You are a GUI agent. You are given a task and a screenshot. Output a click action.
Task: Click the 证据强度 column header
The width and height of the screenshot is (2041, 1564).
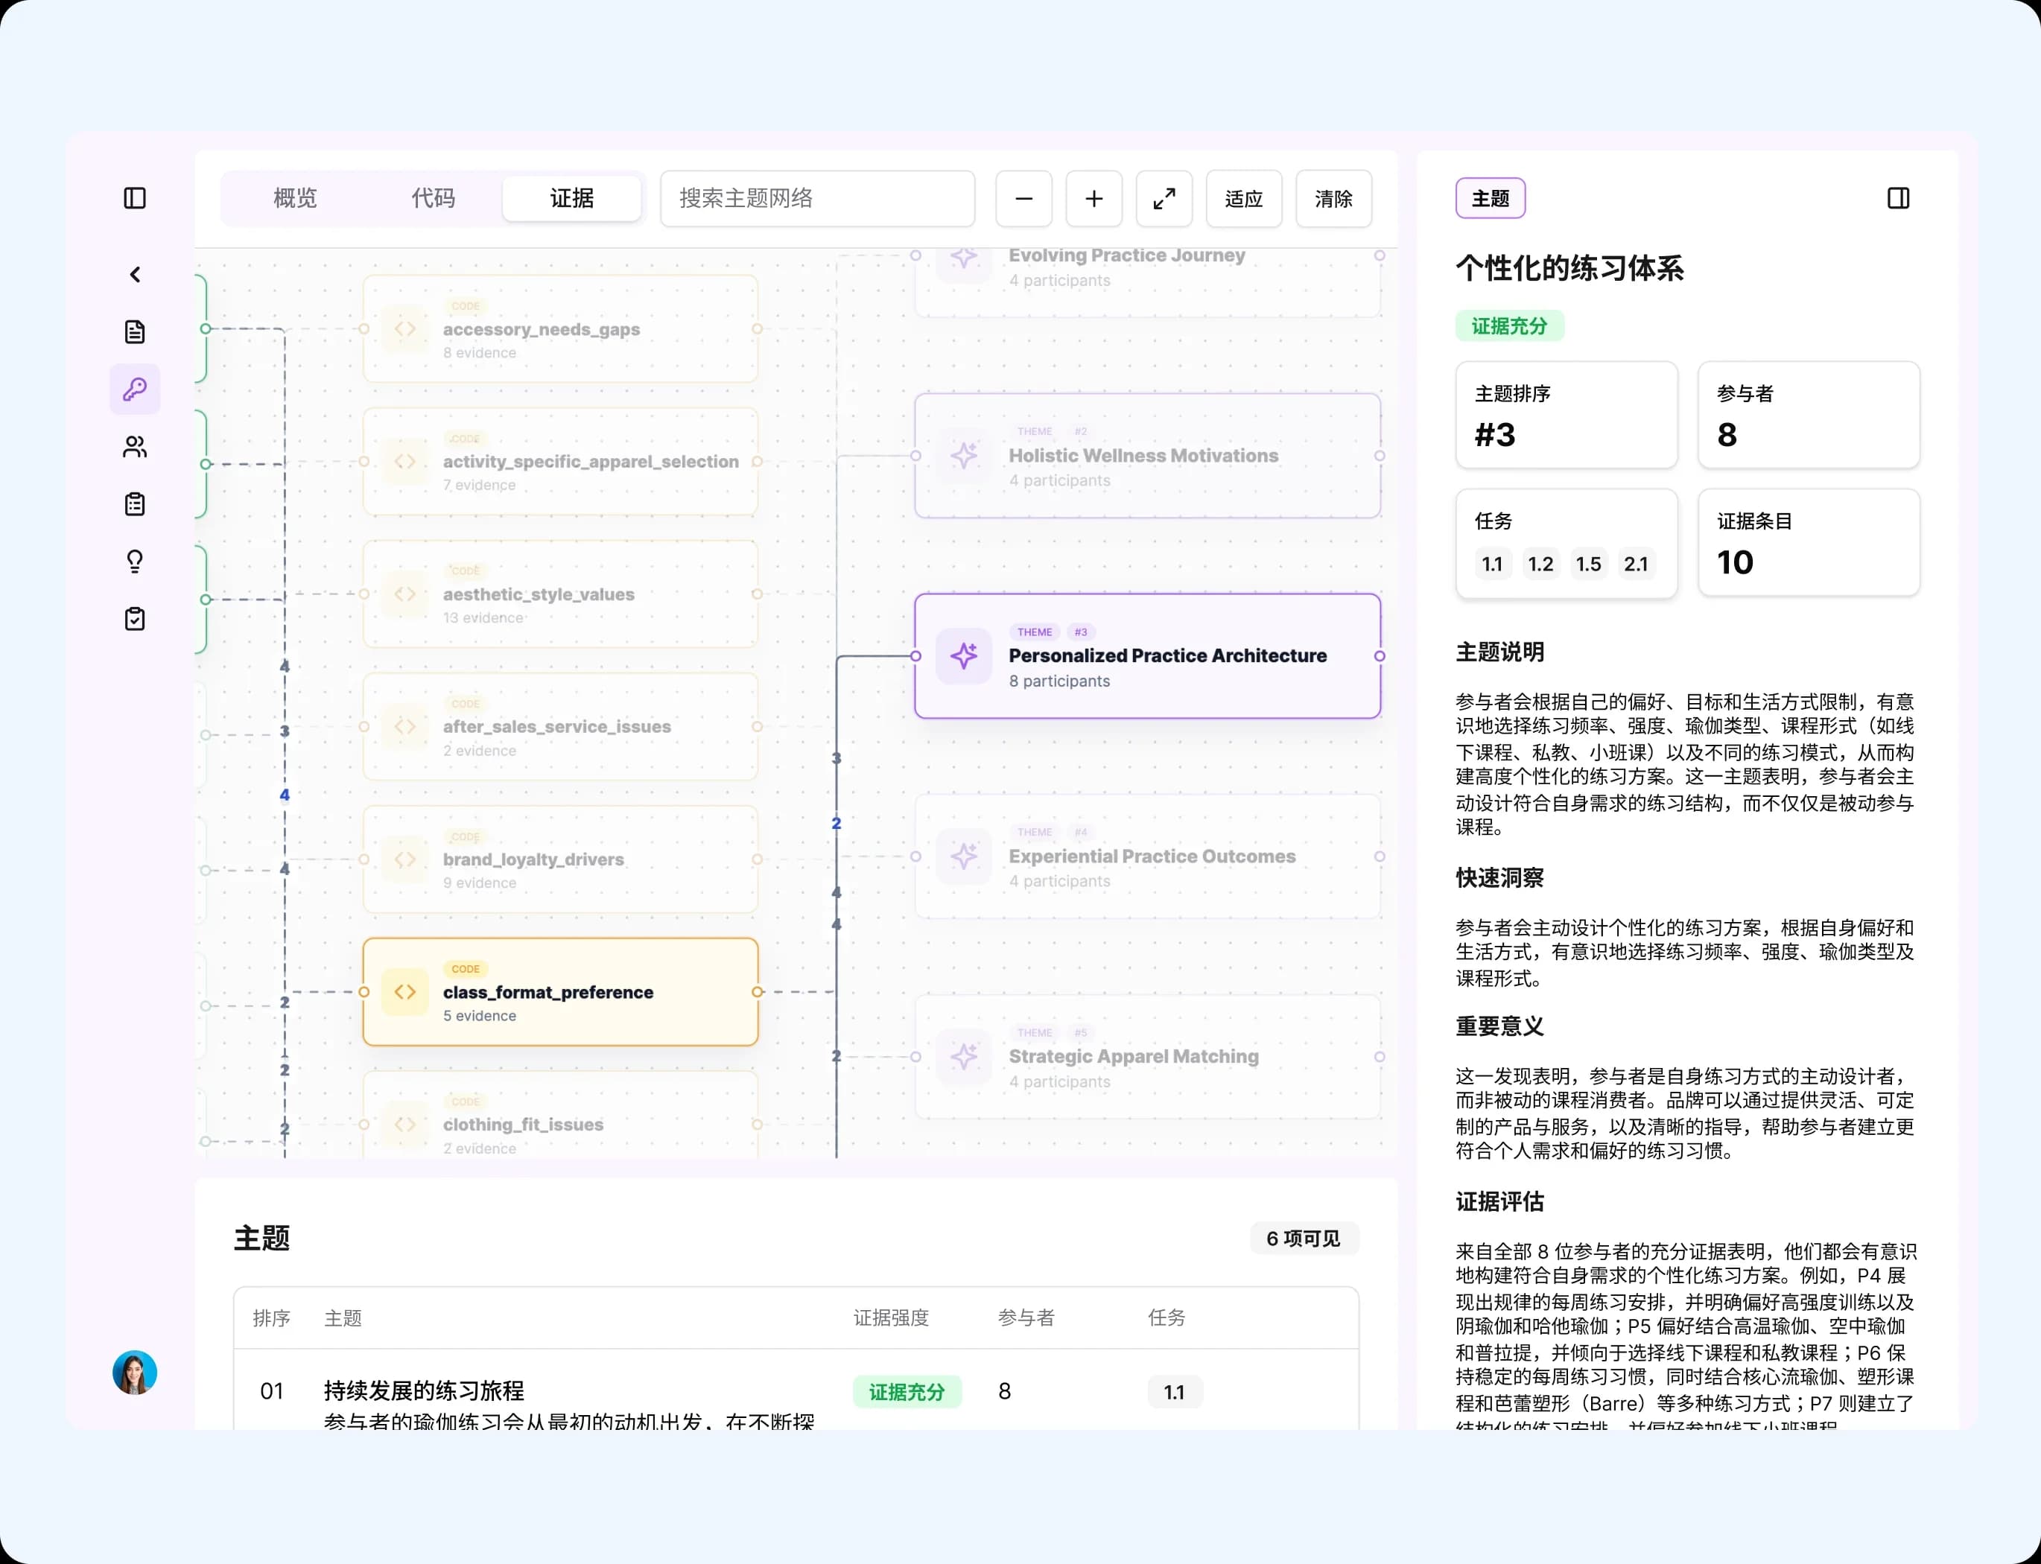click(x=891, y=1317)
